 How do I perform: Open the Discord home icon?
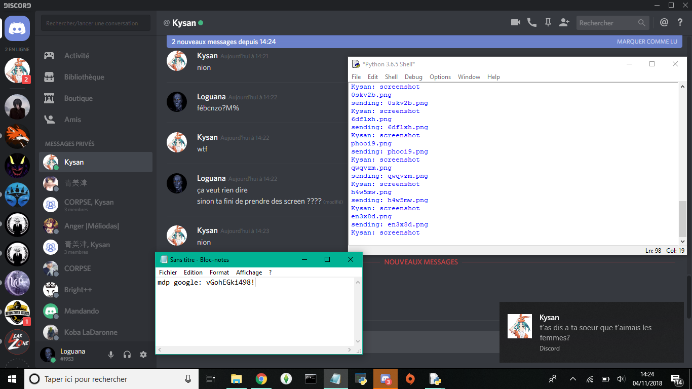click(x=17, y=28)
